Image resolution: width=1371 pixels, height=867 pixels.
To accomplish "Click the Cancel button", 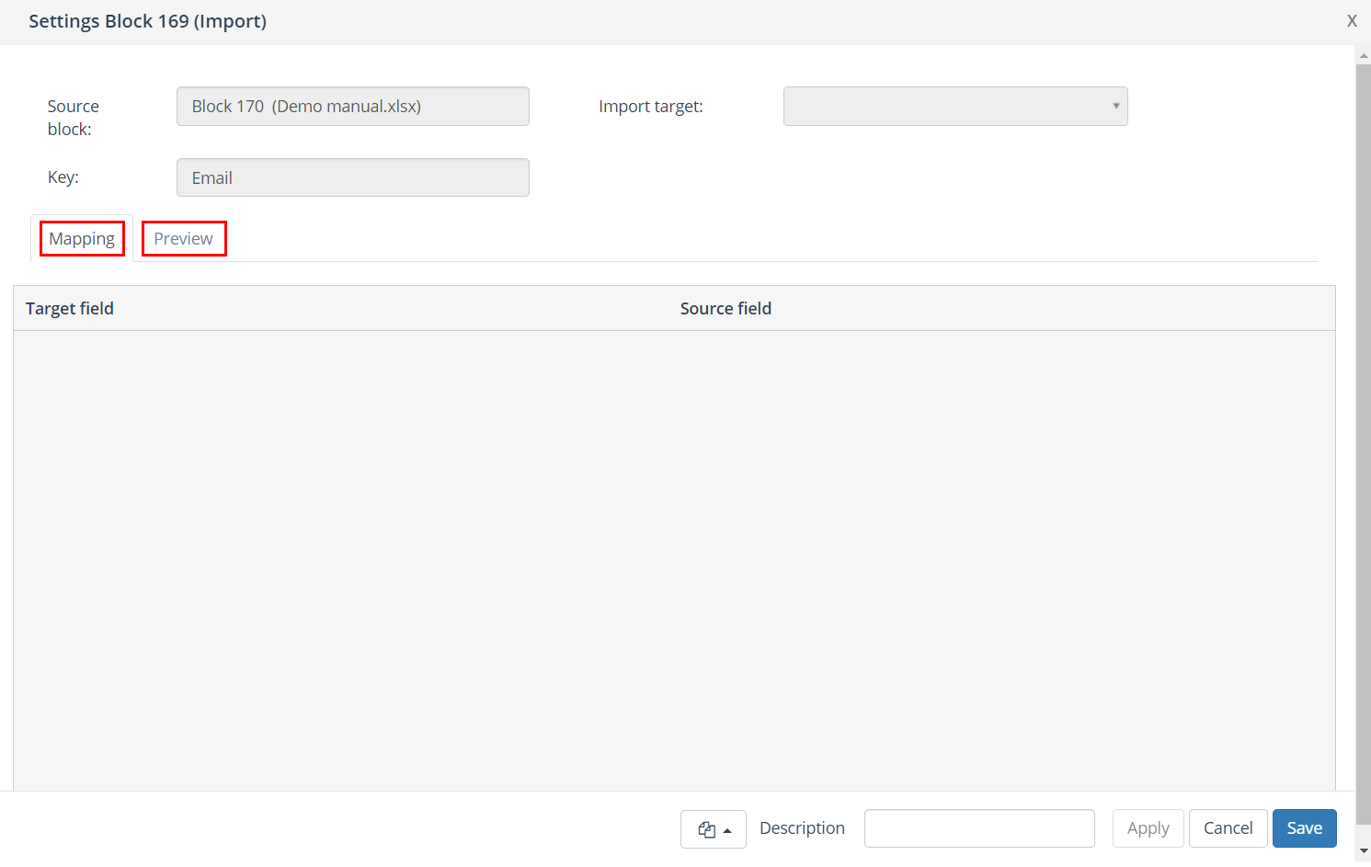I will [1228, 828].
